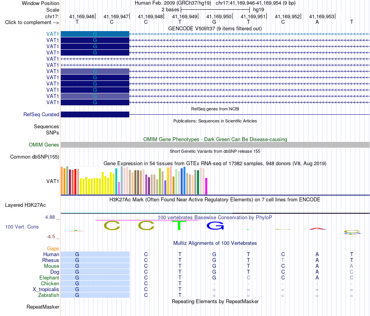Open the GTEx Gene Expression track title
Screen dimensions: 370x316
click(x=215, y=163)
